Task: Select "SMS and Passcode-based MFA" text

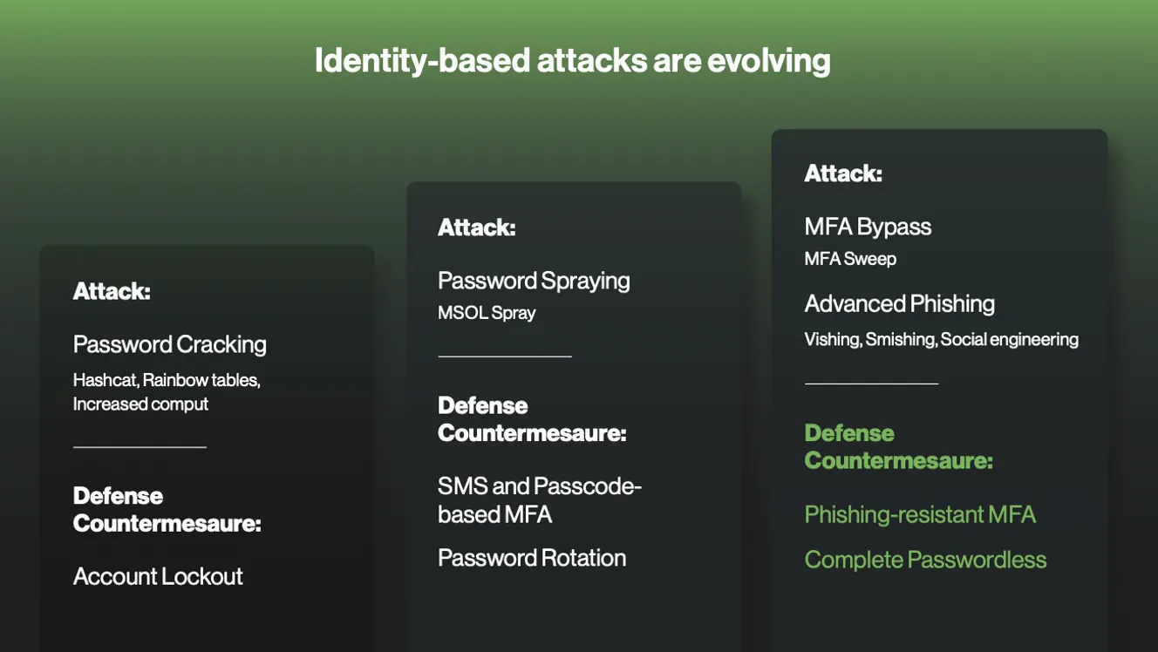Action: coord(539,499)
